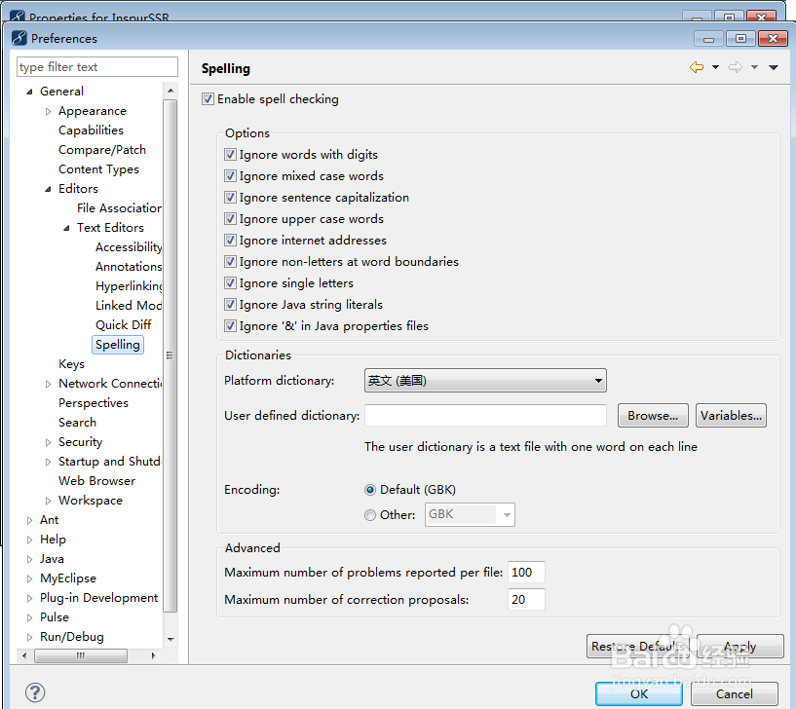Open the forward history dropdown arrow

click(x=755, y=67)
